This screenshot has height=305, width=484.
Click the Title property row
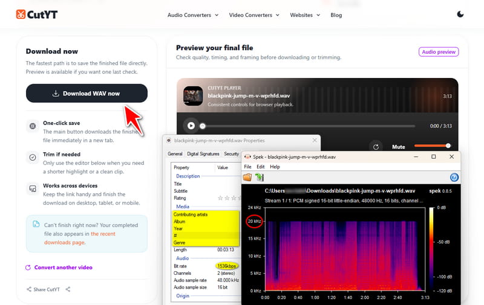206,184
